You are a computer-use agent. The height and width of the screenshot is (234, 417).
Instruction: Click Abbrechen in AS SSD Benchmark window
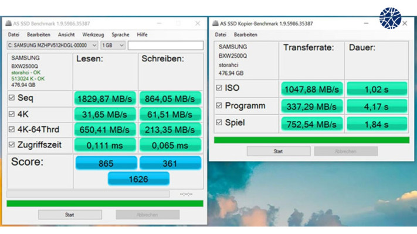tap(147, 215)
